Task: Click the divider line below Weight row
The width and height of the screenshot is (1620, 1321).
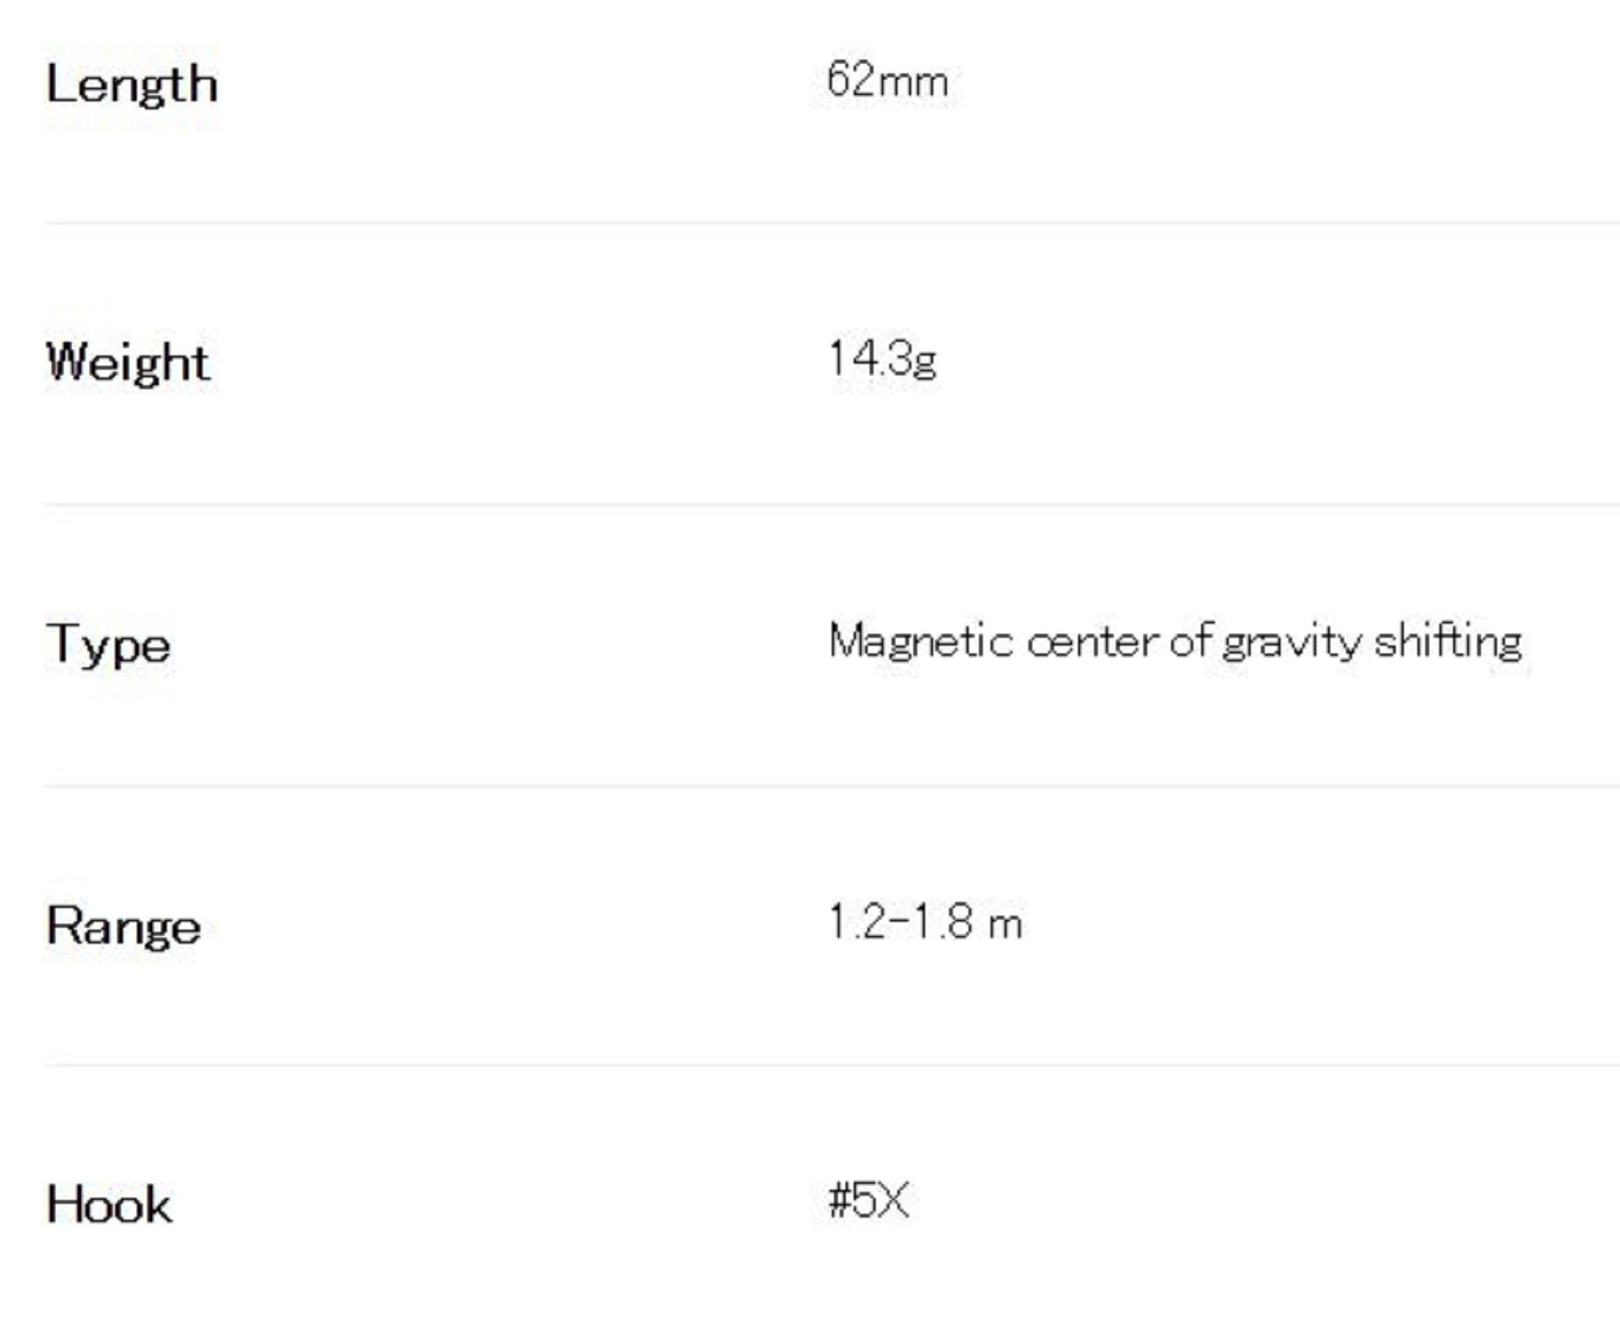Action: (810, 504)
